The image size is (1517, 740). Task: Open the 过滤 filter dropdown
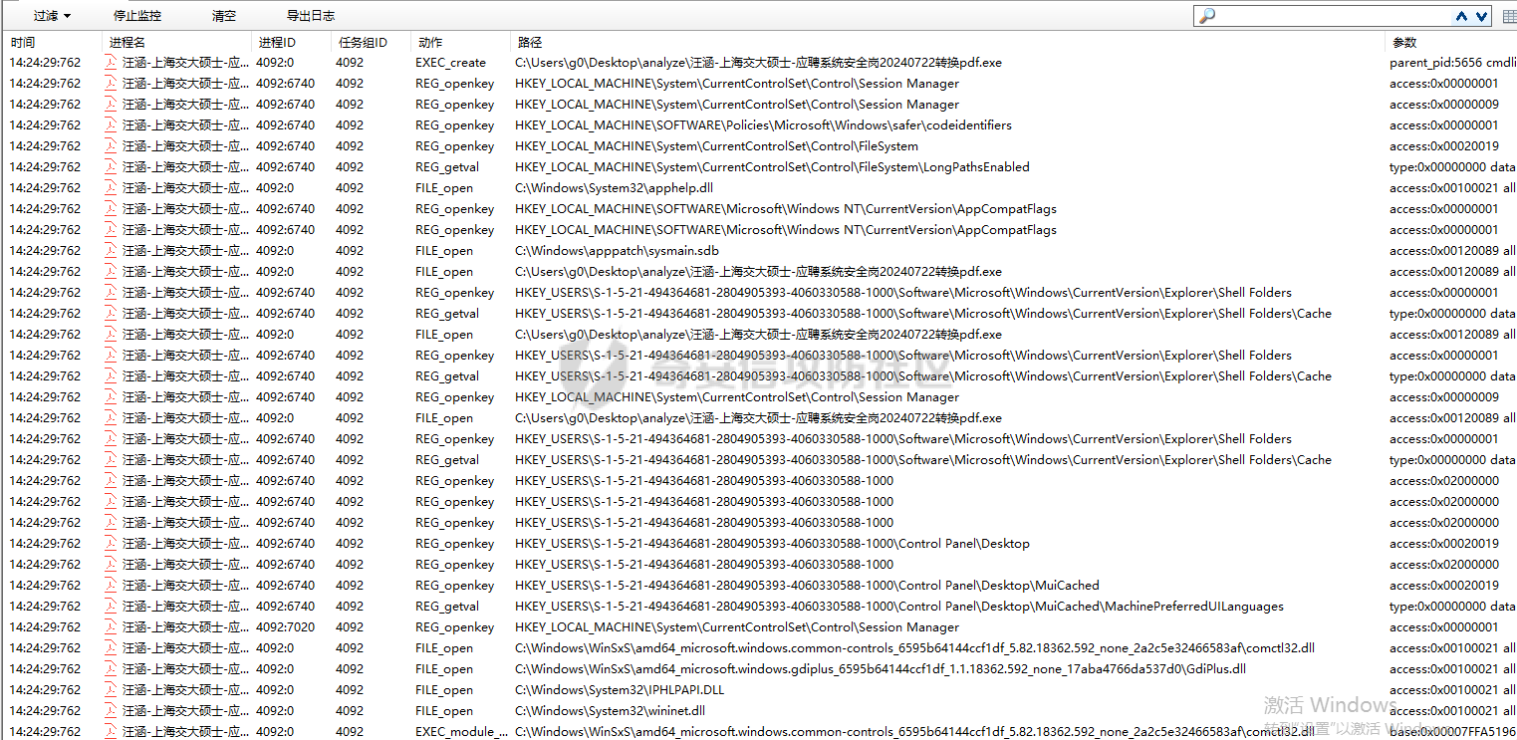[52, 16]
